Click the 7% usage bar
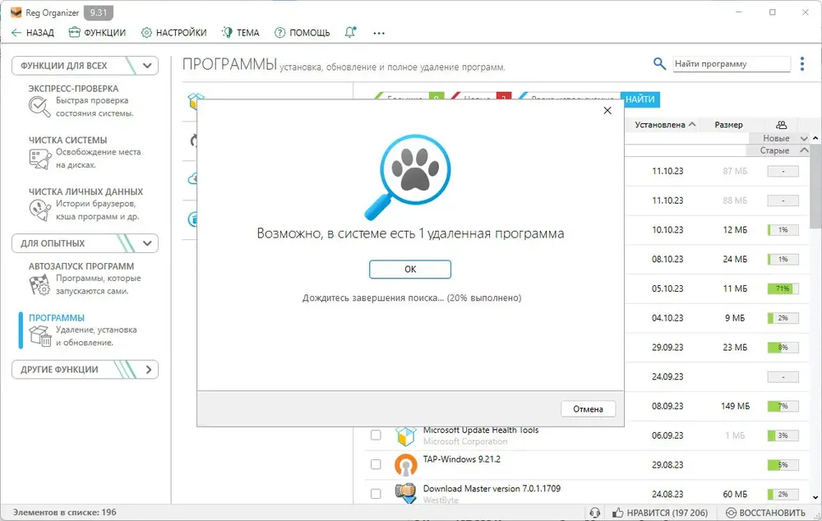The height and width of the screenshot is (521, 822). (x=783, y=406)
